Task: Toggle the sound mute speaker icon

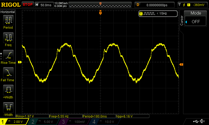Action: [202, 121]
